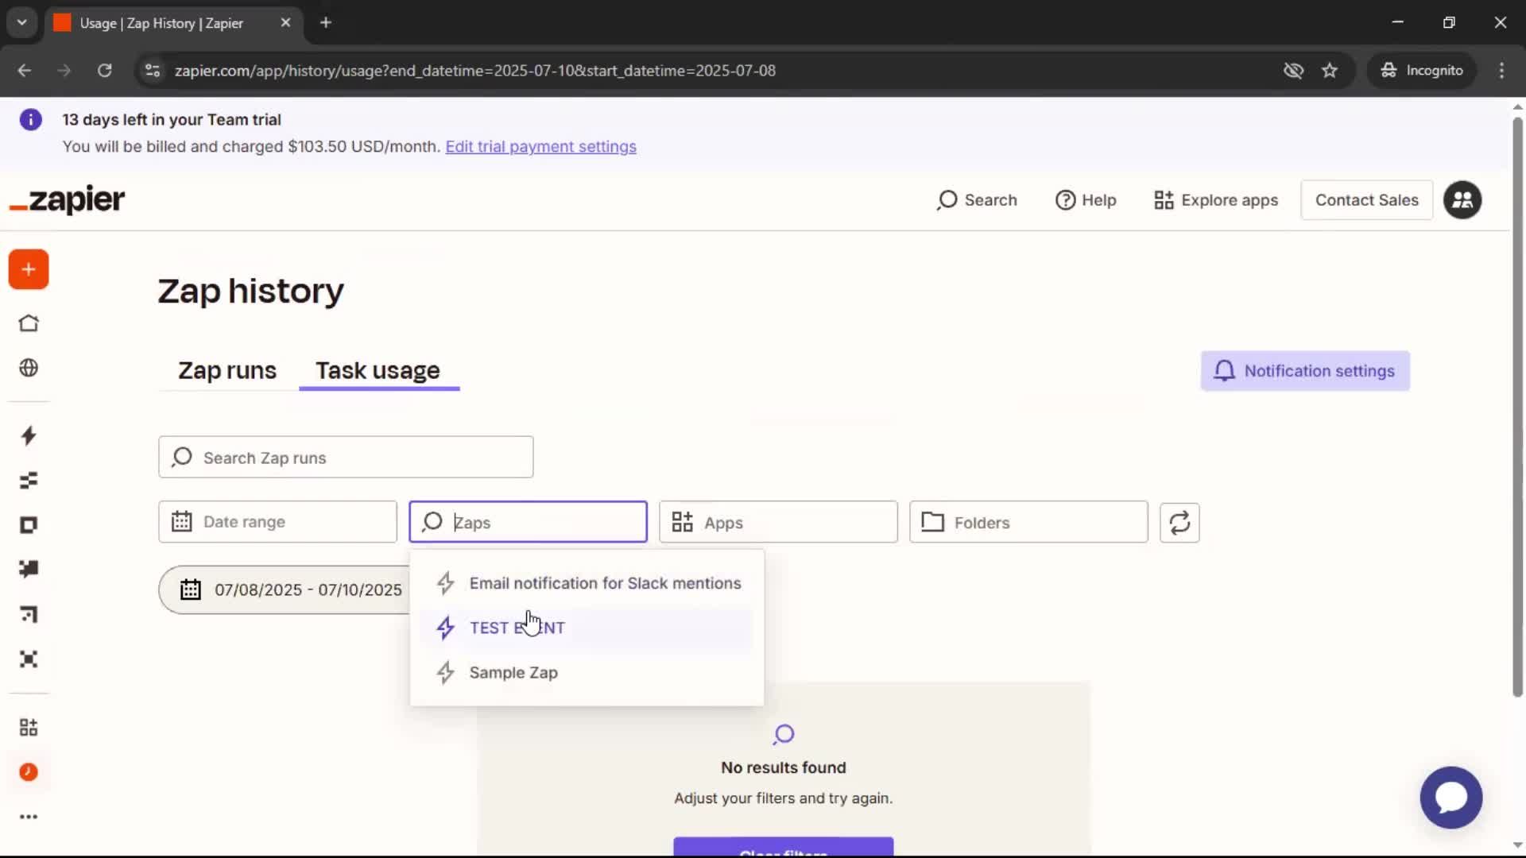This screenshot has height=858, width=1526.
Task: Open Interfaces icon in sidebar
Action: pos(29,525)
